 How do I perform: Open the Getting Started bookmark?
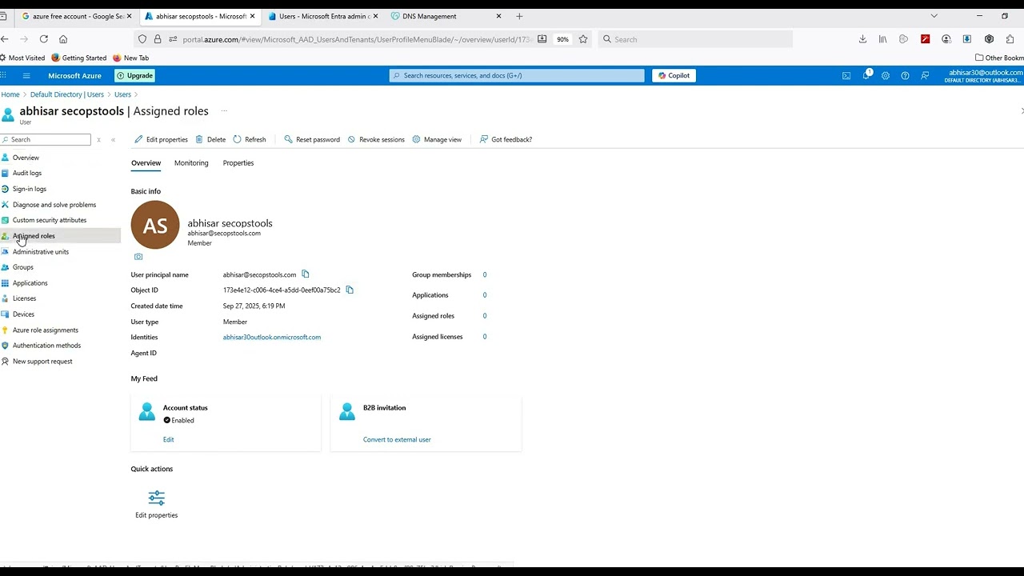coord(78,58)
